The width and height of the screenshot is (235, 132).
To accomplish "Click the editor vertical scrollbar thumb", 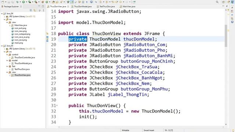I will [x=226, y=36].
